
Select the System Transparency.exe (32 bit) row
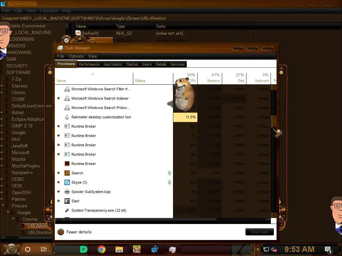(x=163, y=211)
